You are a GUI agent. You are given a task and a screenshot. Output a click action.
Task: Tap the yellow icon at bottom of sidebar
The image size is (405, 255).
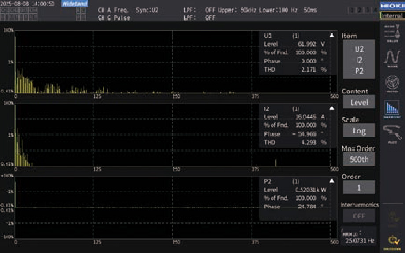(390, 241)
